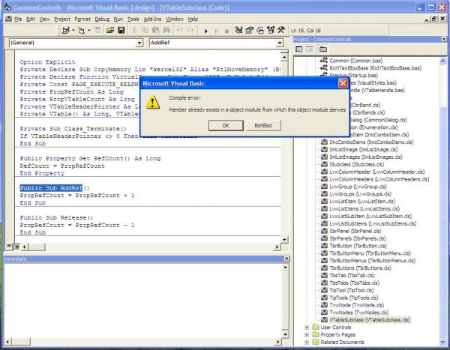Select Common (Common.bas) module
The height and width of the screenshot is (350, 450).
click(355, 61)
